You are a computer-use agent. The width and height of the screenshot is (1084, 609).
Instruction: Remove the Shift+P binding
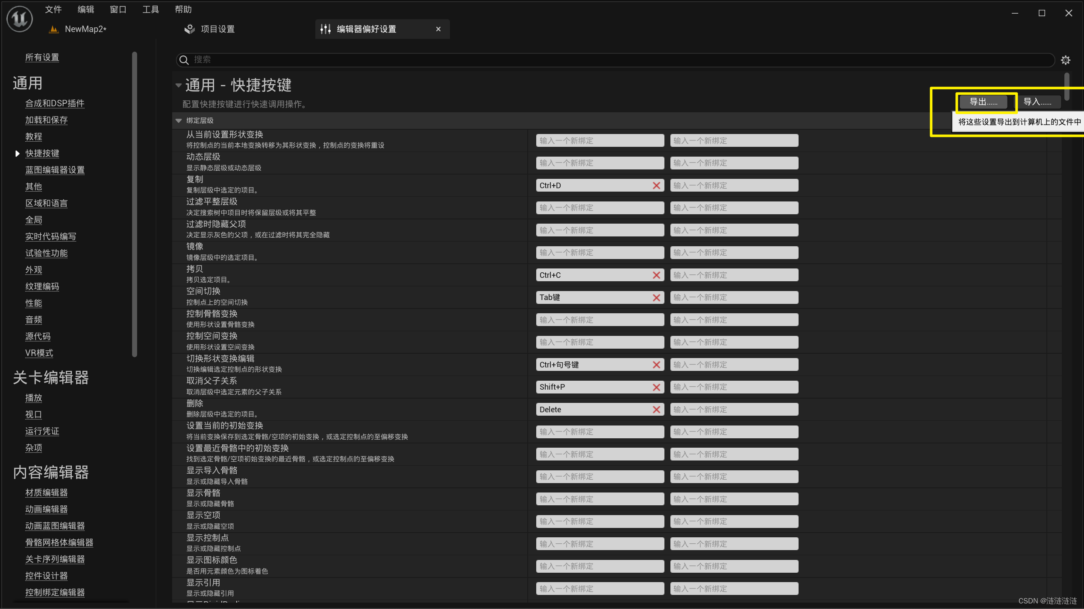tap(656, 388)
